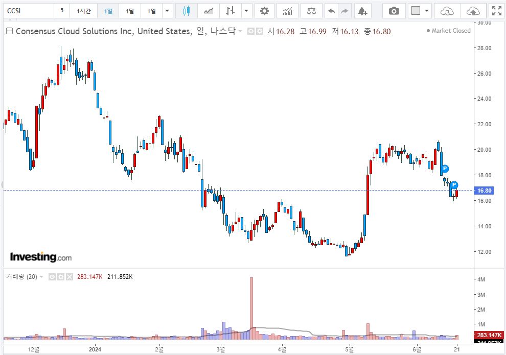Click the 21 date axis label
506x355 pixels.
coord(456,349)
